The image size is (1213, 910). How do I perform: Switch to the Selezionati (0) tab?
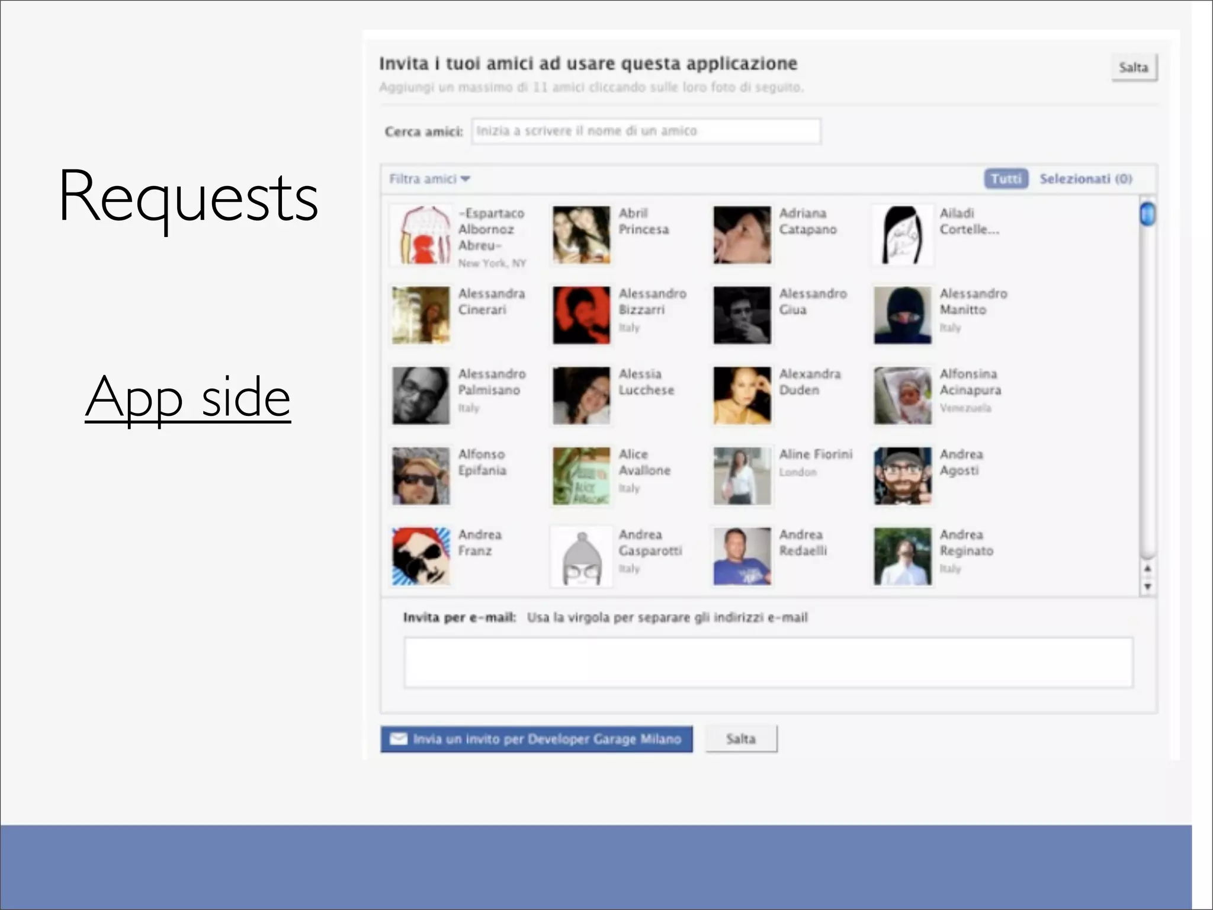pos(1086,179)
